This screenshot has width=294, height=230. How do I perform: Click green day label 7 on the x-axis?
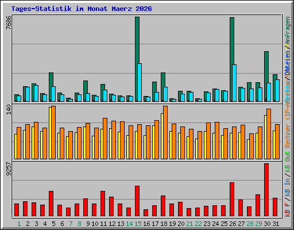click(71, 224)
